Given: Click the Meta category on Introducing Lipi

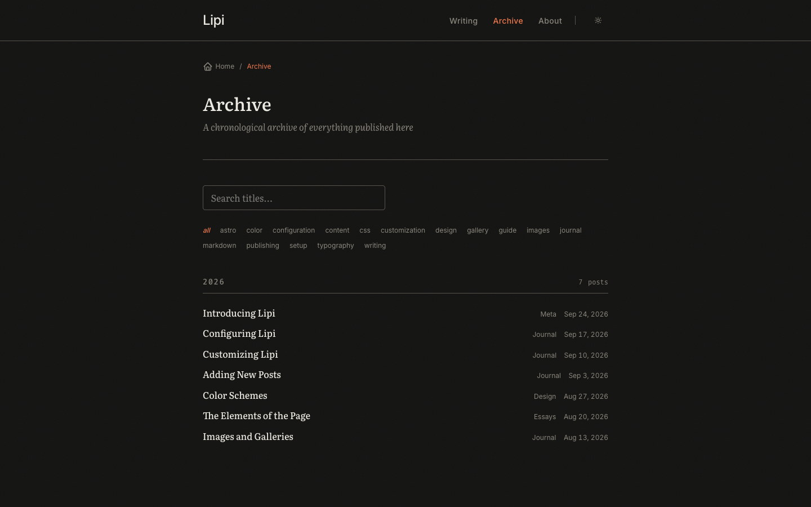Looking at the screenshot, I should (x=548, y=314).
